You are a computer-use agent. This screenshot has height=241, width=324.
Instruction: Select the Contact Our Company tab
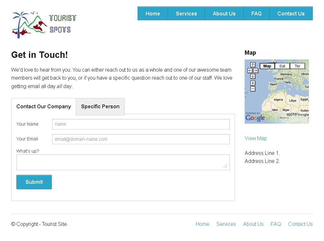pos(44,106)
